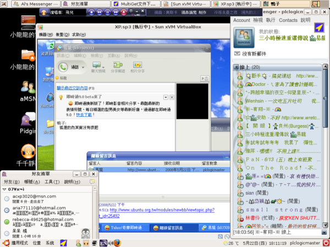Open the 聊天情境 dropdown arrow
The width and height of the screenshot is (330, 247).
coord(103,67)
